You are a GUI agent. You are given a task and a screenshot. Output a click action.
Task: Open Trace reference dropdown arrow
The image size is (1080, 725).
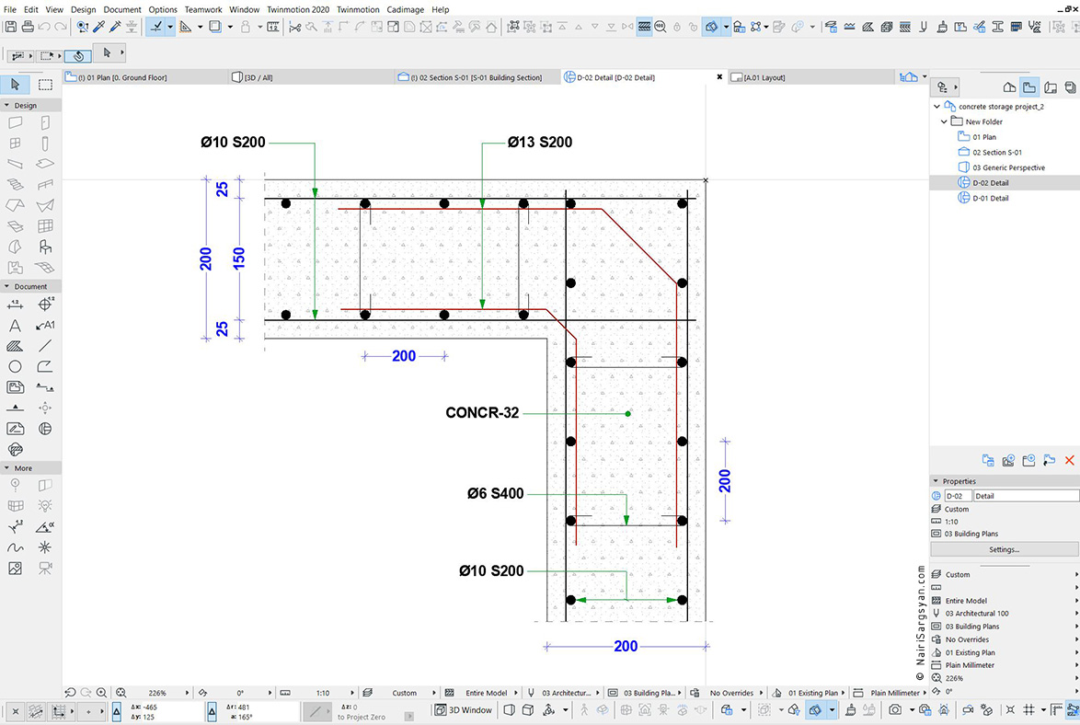(726, 27)
